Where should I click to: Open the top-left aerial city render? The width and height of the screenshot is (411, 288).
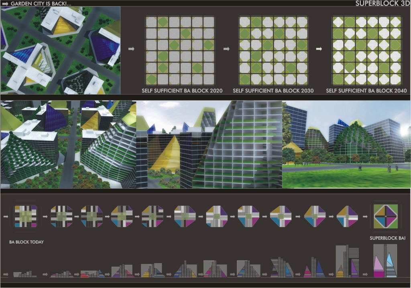(60, 50)
